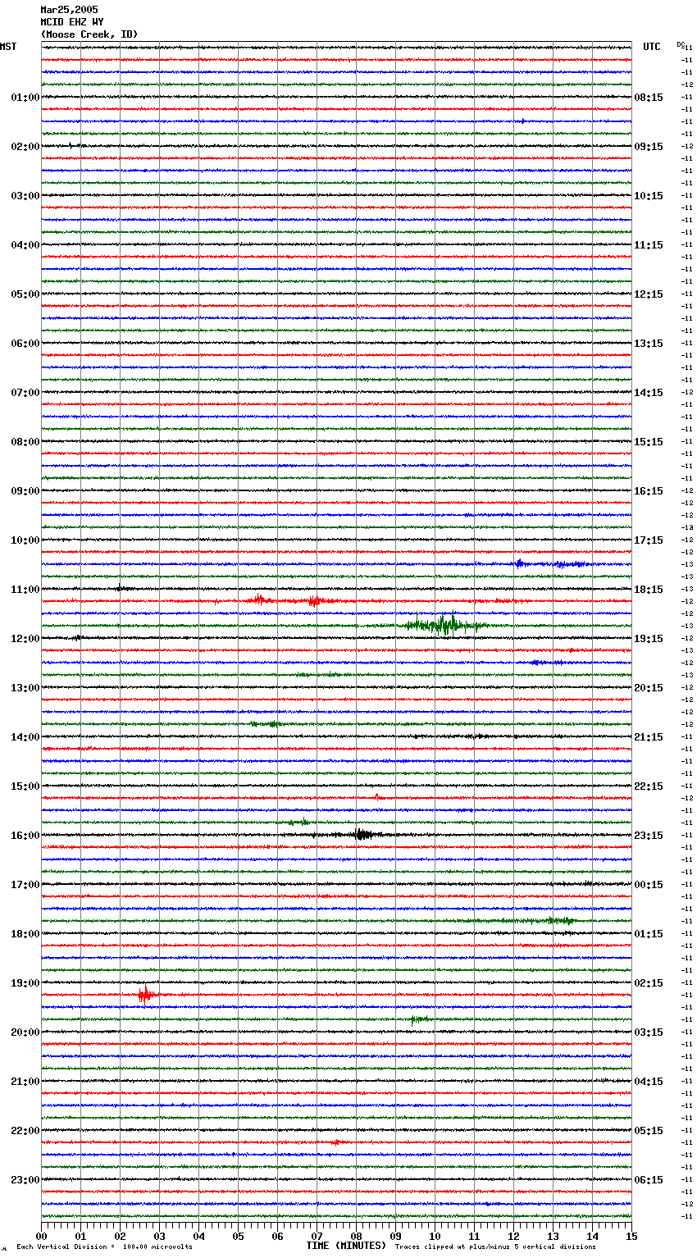Click the 02:15 UTC time label

coord(649,983)
